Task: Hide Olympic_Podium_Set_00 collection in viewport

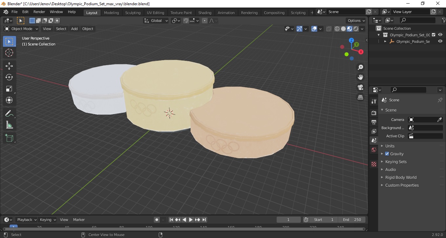Action: point(440,35)
